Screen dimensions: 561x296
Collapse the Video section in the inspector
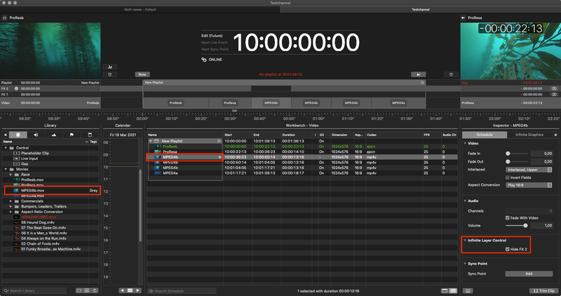465,143
